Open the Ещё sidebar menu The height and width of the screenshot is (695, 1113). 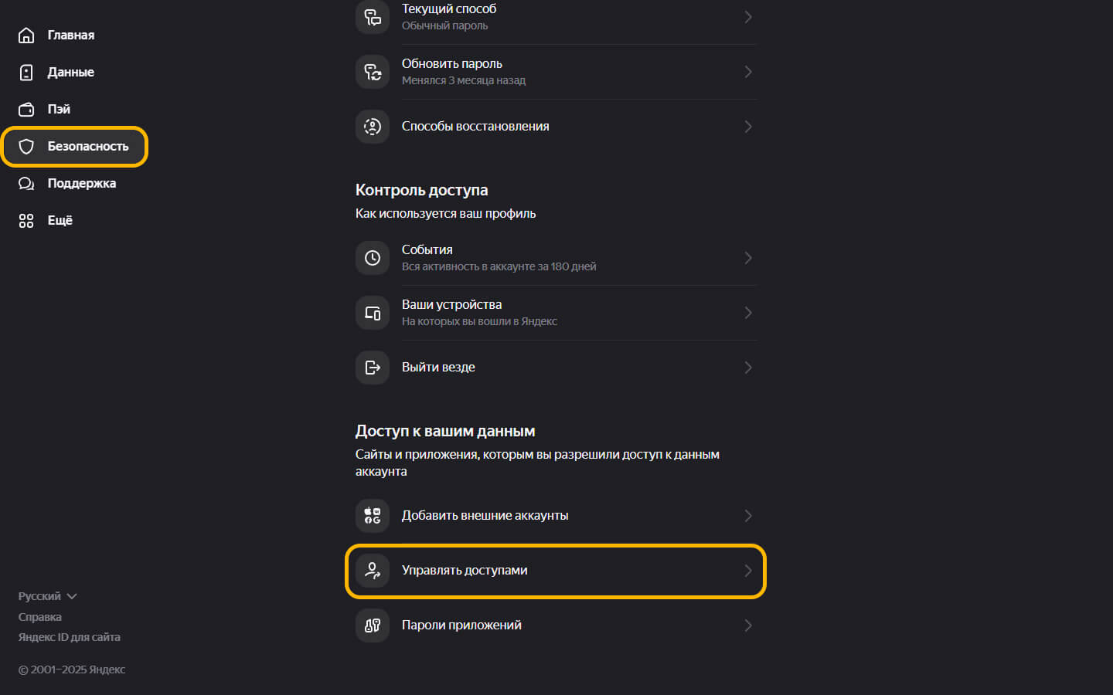60,221
